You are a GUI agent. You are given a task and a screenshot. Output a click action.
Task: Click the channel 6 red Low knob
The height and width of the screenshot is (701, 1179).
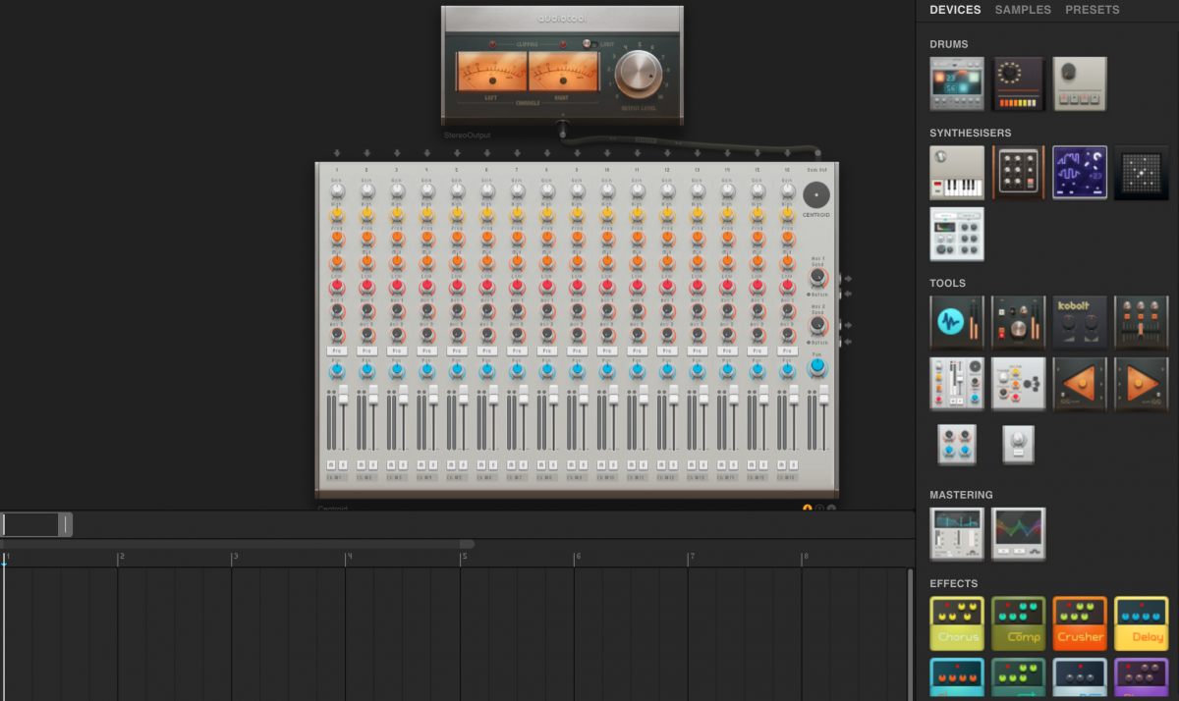[x=487, y=286]
